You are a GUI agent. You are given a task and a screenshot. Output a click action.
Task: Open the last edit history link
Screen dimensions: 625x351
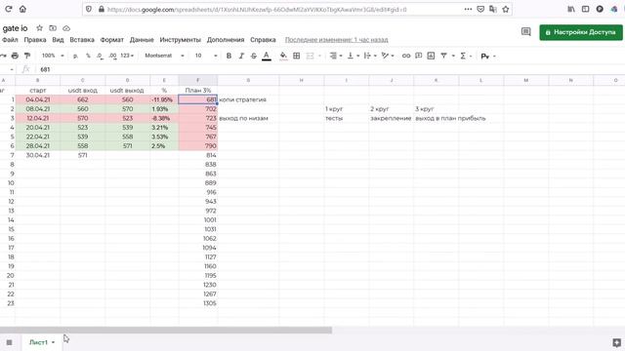point(336,40)
